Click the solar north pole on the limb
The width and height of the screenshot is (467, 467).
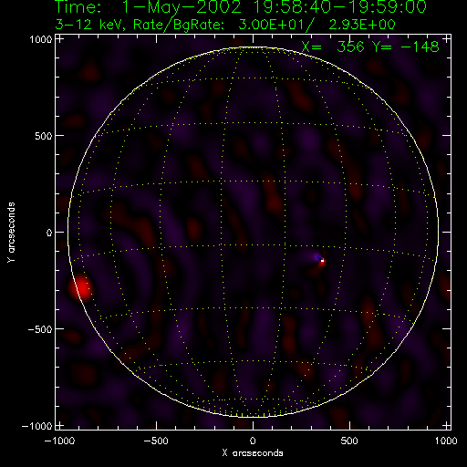[253, 47]
